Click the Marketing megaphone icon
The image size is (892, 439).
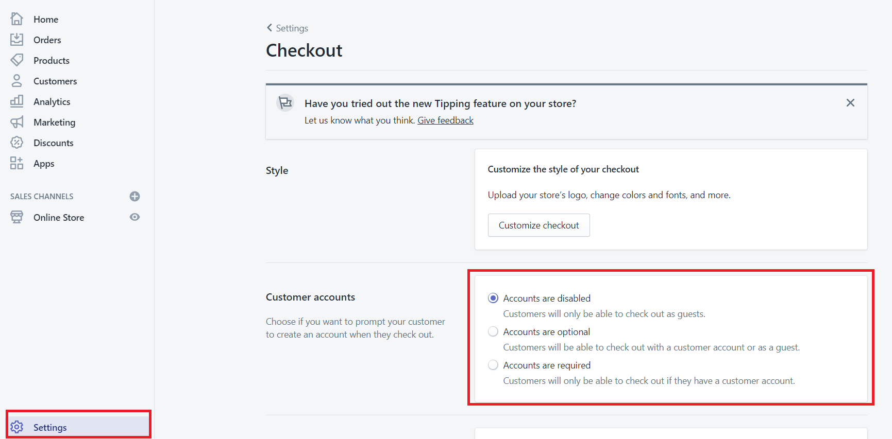pyautogui.click(x=17, y=122)
